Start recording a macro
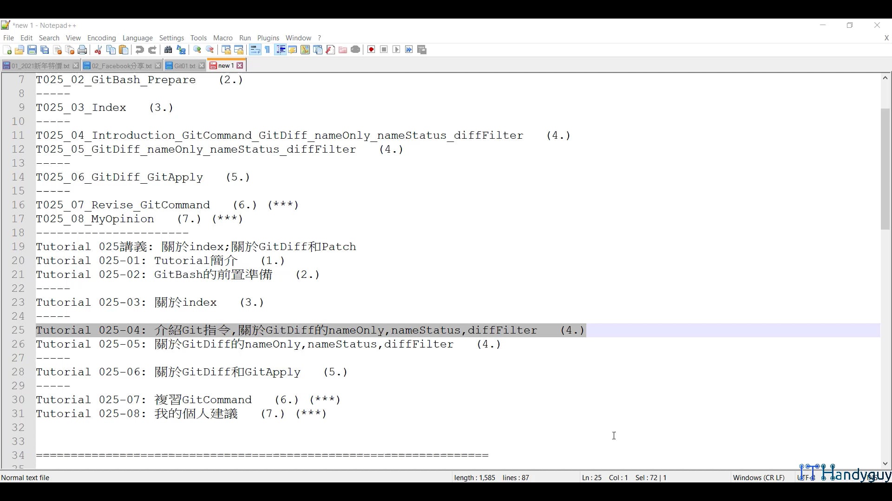 click(x=371, y=50)
